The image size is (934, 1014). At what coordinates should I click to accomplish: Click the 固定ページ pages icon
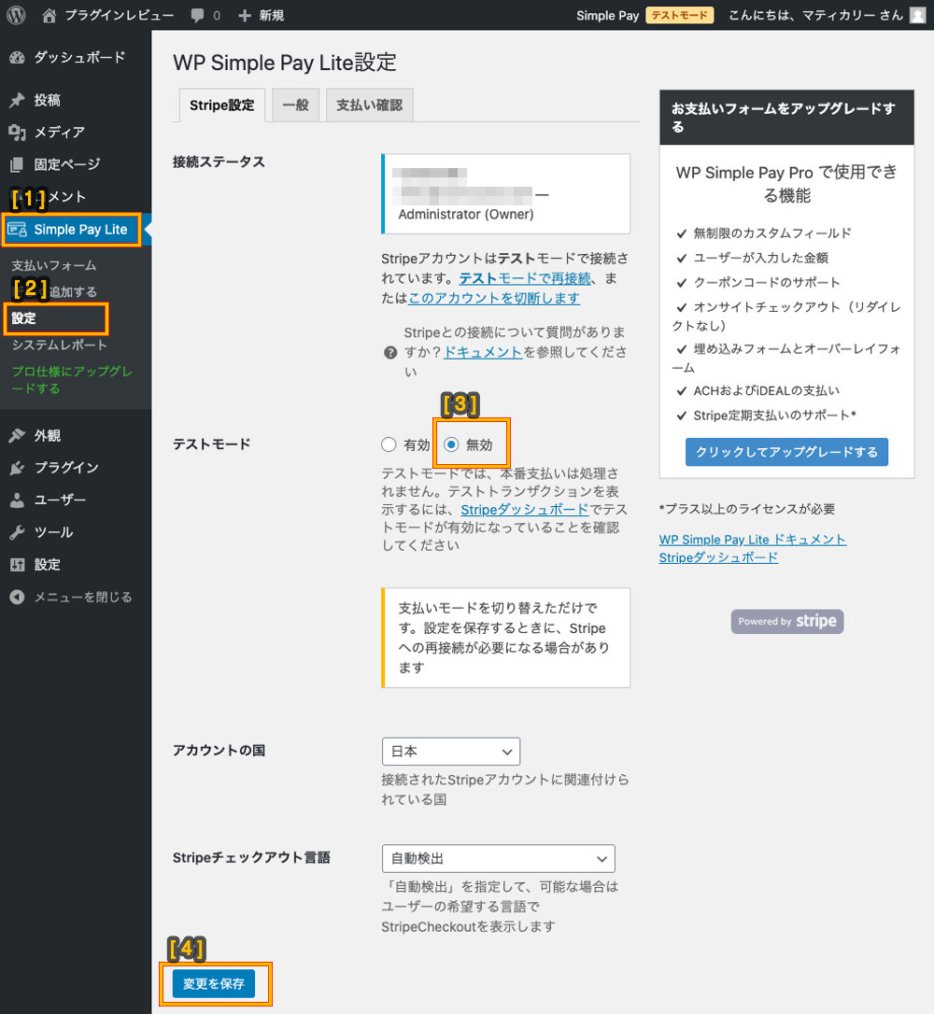pyautogui.click(x=18, y=165)
